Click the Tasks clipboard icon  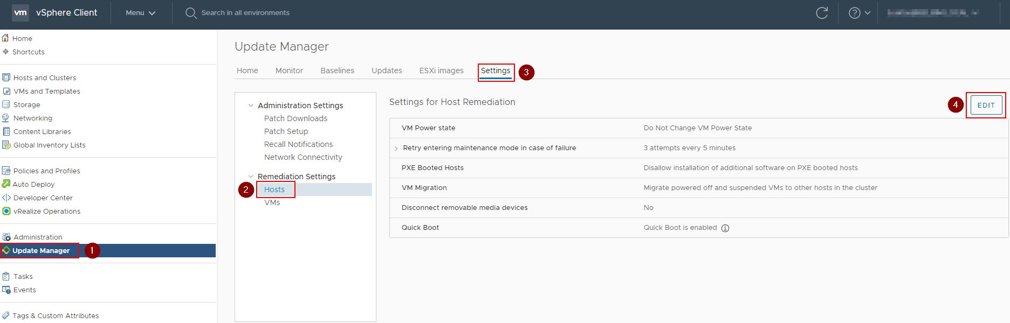click(6, 276)
